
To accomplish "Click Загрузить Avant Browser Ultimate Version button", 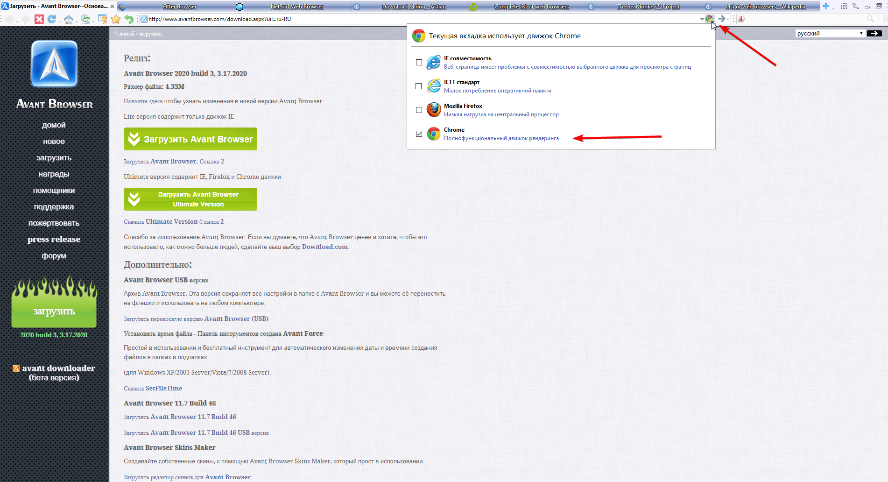I will [x=190, y=199].
